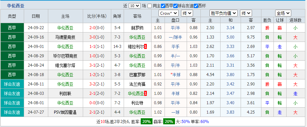The width and height of the screenshot is (307, 127).
Task: Click the 类型 column header
Action: [12, 16]
